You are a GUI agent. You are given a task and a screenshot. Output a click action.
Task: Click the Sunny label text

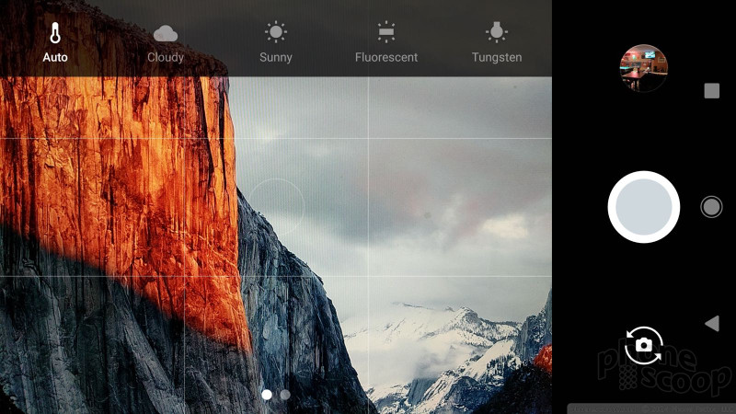(275, 58)
